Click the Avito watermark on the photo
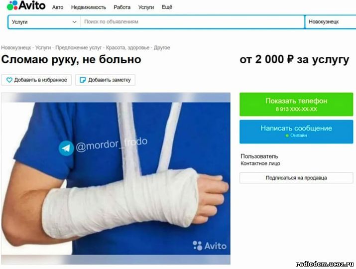The height and width of the screenshot is (269, 356). point(210,246)
